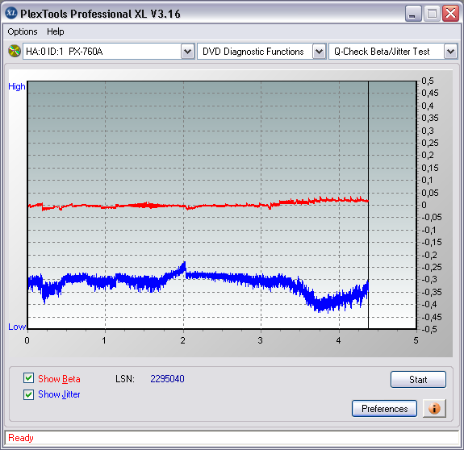The height and width of the screenshot is (450, 464).
Task: Uncheck the Show Beta checkbox
Action: click(28, 378)
